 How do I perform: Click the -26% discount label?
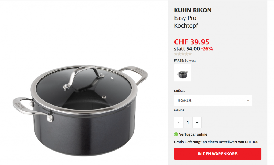pos(207,49)
